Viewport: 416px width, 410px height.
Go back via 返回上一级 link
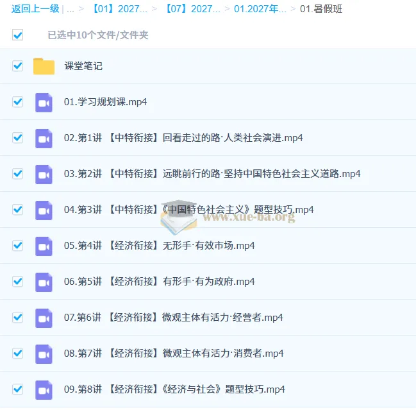(35, 9)
